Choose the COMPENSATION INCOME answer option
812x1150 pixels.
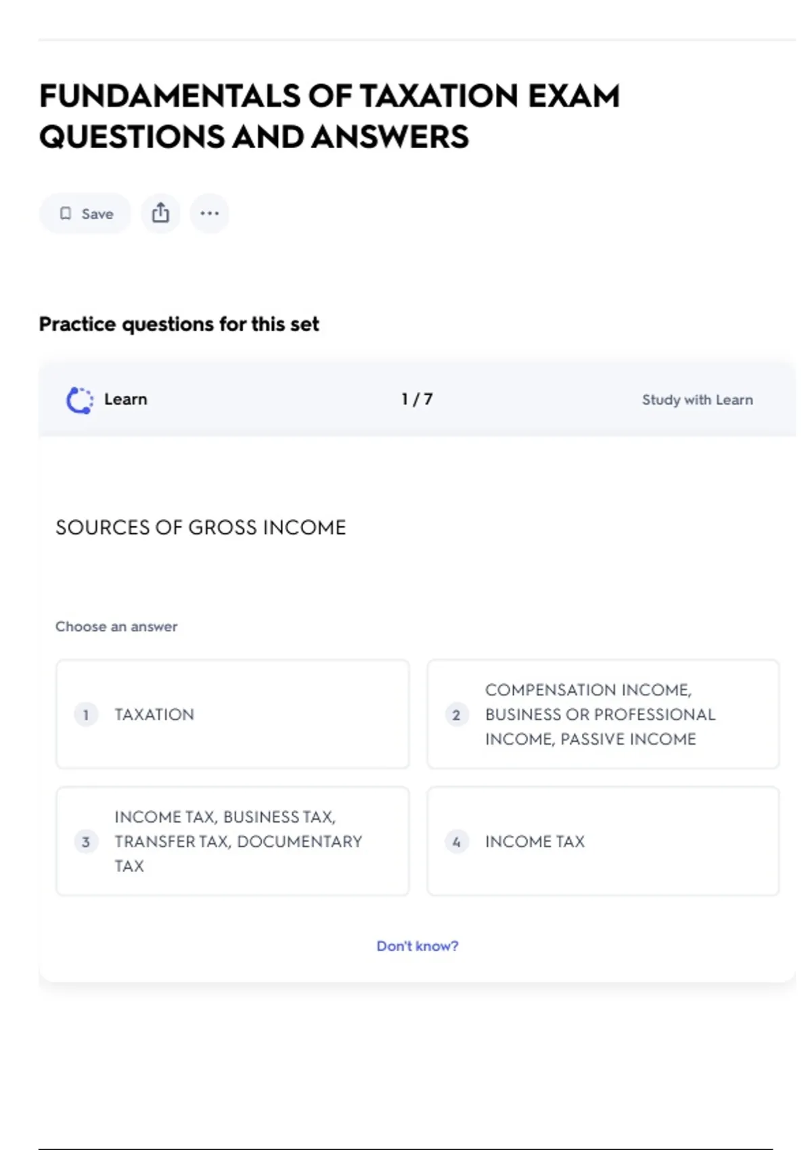point(602,714)
